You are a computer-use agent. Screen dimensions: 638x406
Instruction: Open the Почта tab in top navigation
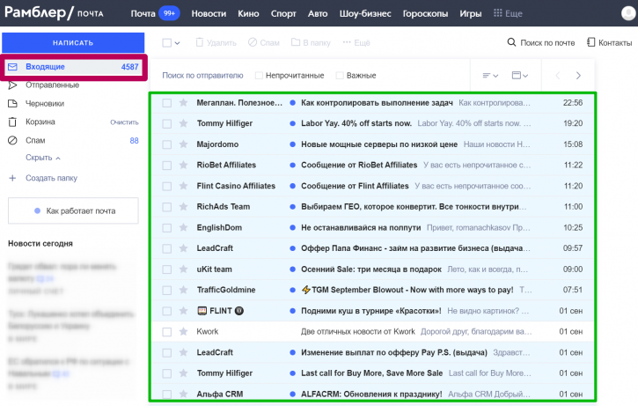(143, 13)
